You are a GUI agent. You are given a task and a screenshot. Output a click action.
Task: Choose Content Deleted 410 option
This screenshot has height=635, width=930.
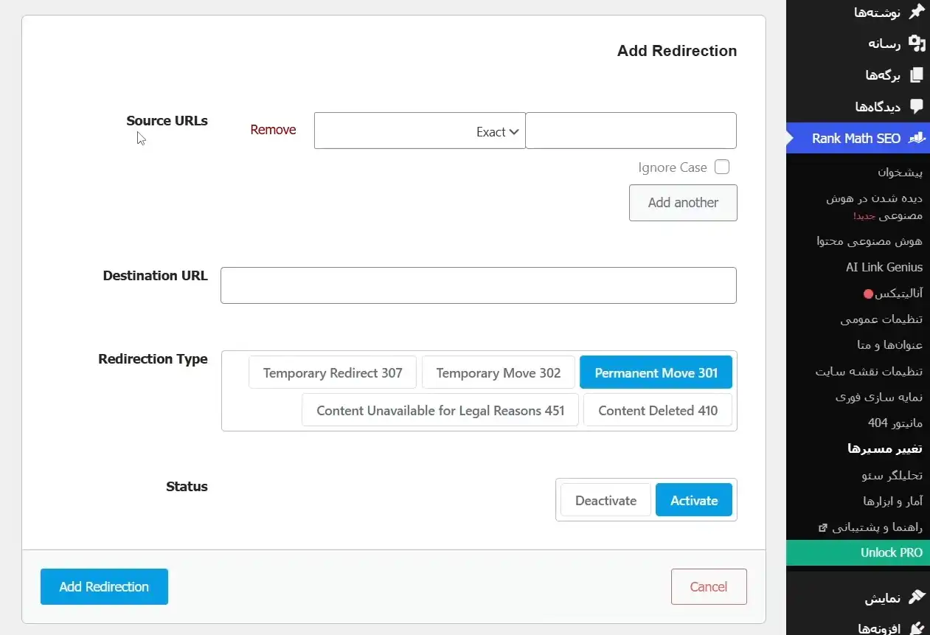click(x=658, y=410)
